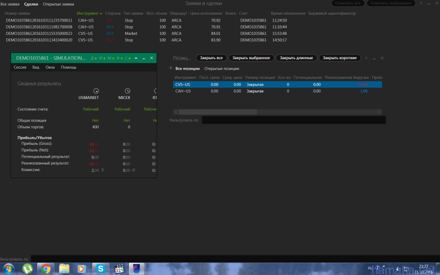
Task: Click the USMARKET clock icon
Action: pyautogui.click(x=96, y=91)
